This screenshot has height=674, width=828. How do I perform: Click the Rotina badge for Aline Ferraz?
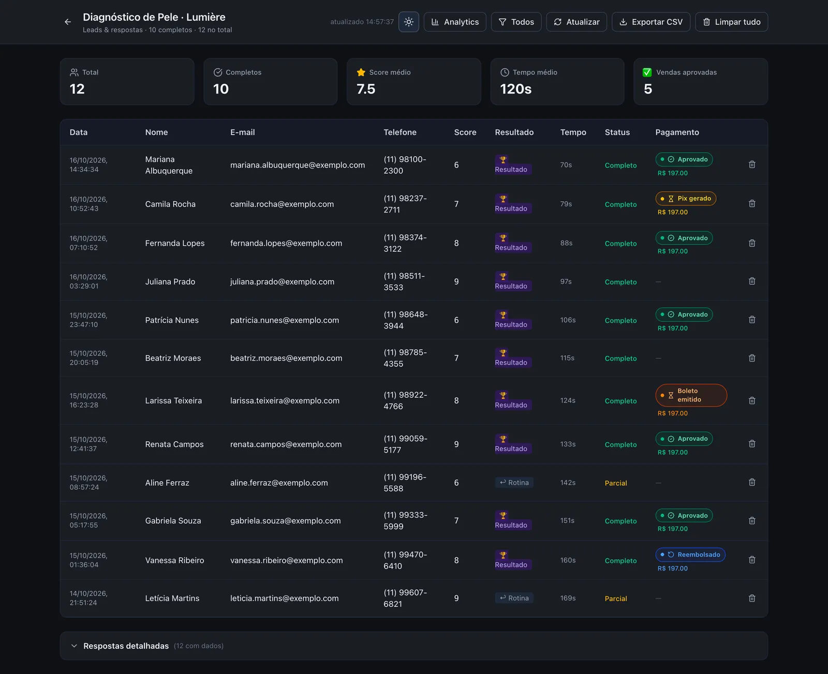click(x=514, y=483)
